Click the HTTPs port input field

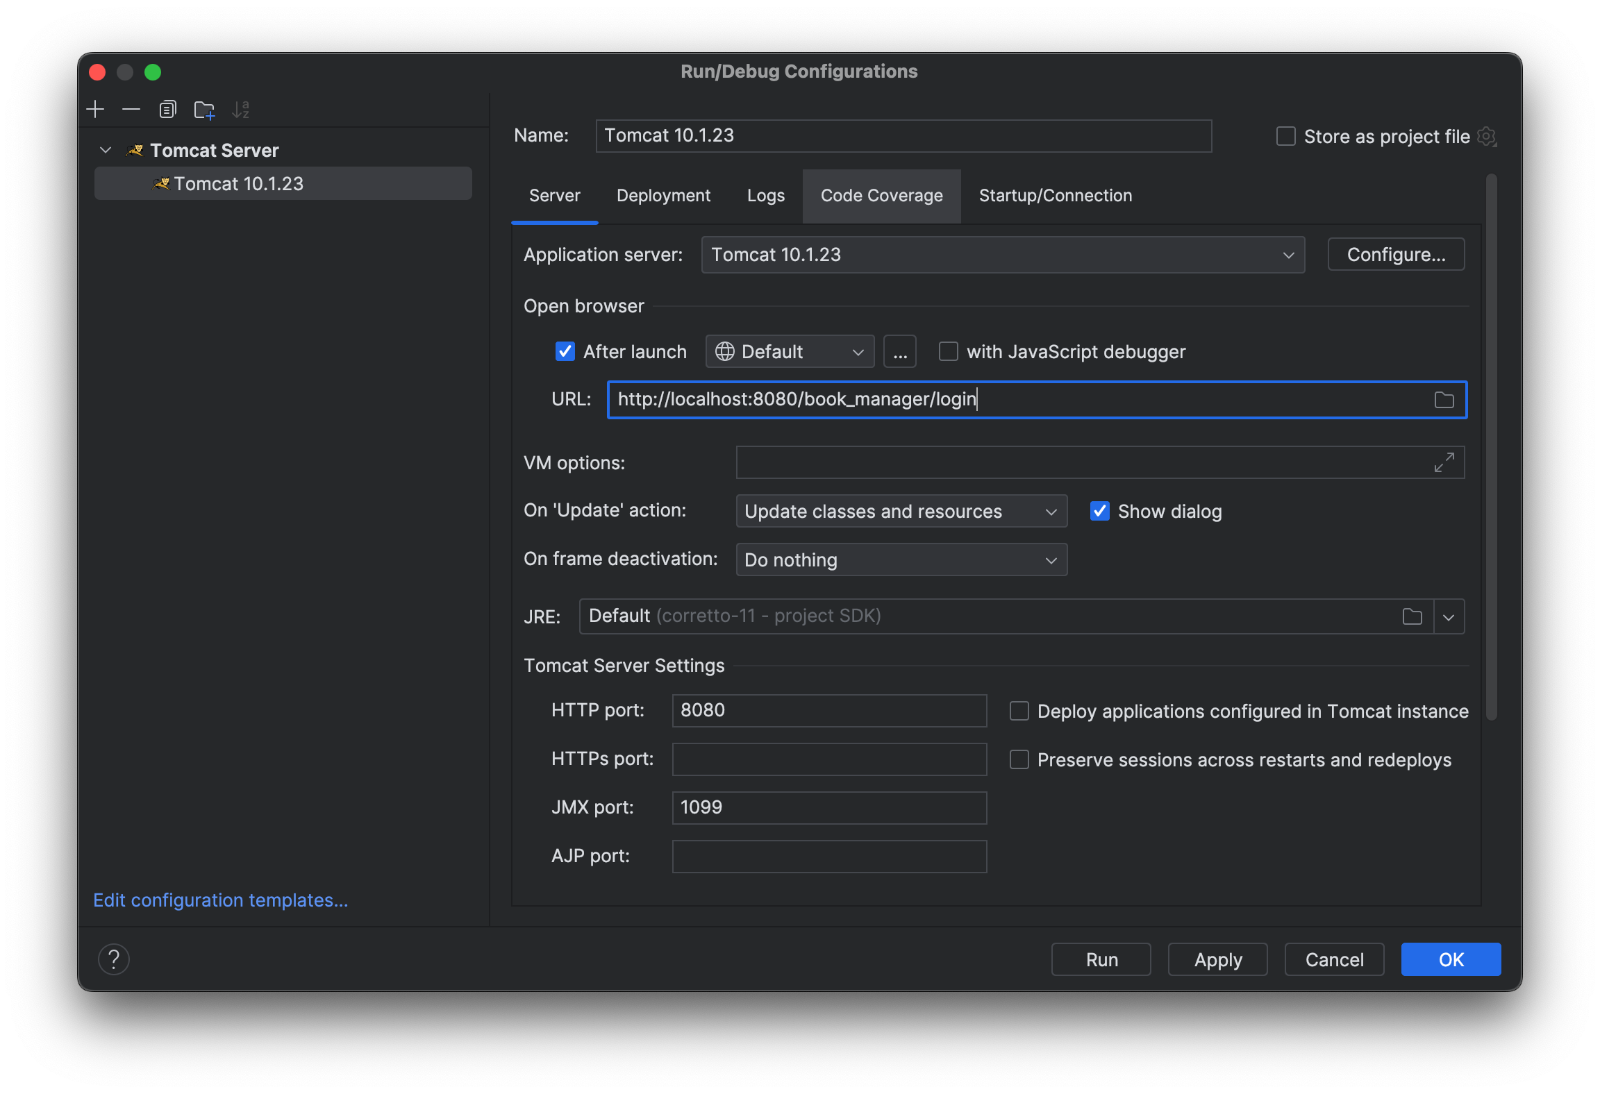click(828, 759)
